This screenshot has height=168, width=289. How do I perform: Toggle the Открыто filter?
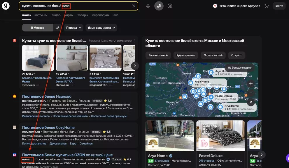coord(237,55)
